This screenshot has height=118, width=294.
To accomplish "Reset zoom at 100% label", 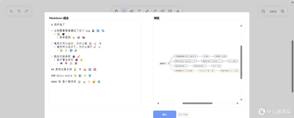I will [273, 11].
